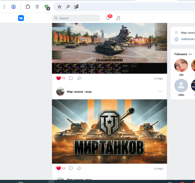Click the top post's '3 d ago' timestamp

point(158,78)
